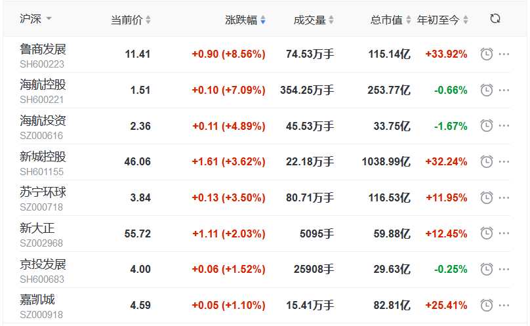530x326 pixels.
Task: Open more options for 京投发展 row
Action: click(x=504, y=269)
